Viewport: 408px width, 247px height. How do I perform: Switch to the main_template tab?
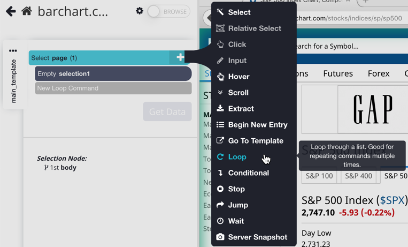(13, 81)
